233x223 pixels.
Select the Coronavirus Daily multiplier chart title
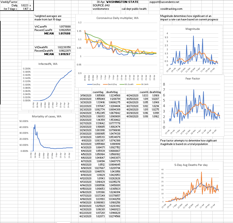(x=118, y=18)
